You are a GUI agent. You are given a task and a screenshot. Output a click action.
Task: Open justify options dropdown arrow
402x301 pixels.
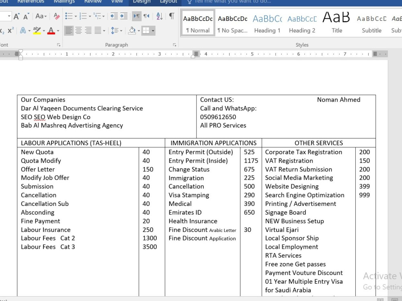click(x=104, y=31)
